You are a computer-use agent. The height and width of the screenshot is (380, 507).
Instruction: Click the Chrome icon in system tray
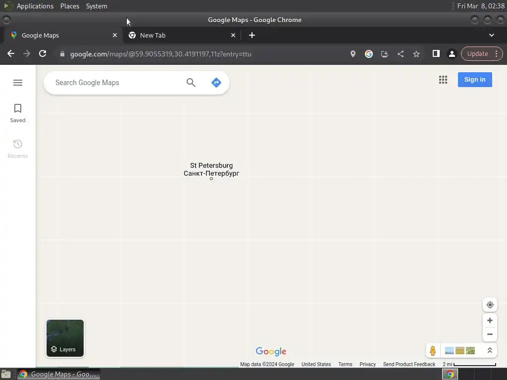pos(450,374)
